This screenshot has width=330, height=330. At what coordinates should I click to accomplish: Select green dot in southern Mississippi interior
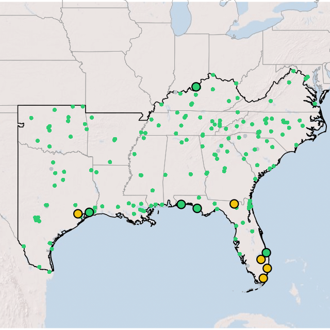153,190
